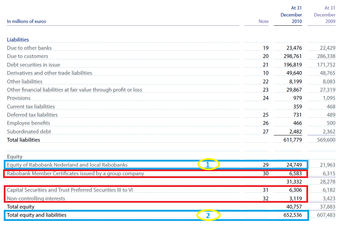Click "Equity of Rabobank Nederland and local Rabobanks"
This screenshot has height=225, width=342.
tap(67, 165)
